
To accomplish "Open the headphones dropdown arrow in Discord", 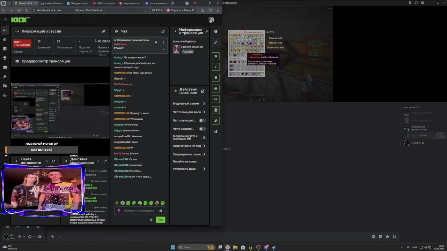I will coord(34,237).
